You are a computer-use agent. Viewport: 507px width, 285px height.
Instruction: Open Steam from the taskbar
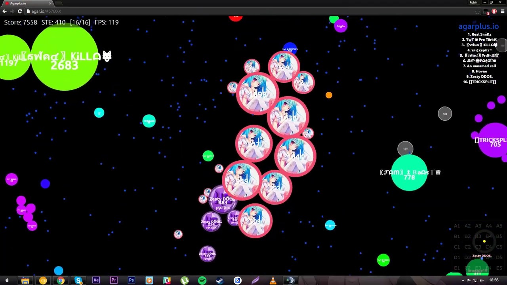(220, 281)
